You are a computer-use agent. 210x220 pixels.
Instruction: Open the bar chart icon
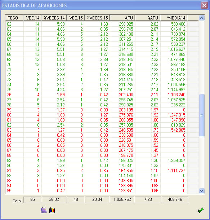click(x=52, y=210)
